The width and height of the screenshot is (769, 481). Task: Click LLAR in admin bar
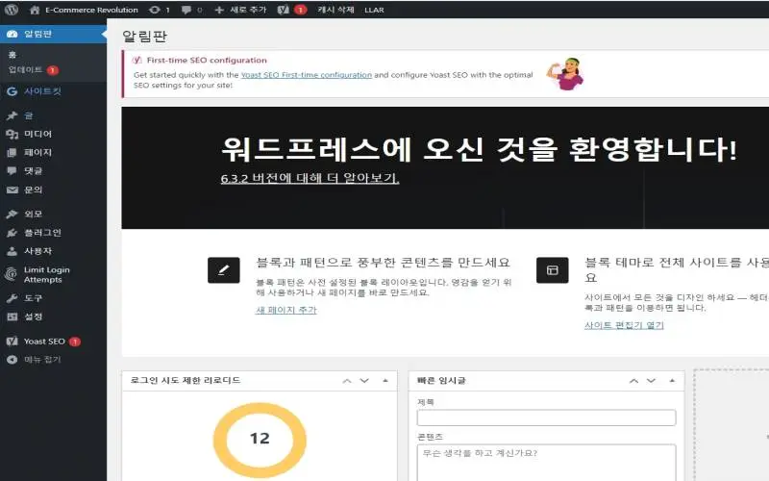tap(374, 10)
